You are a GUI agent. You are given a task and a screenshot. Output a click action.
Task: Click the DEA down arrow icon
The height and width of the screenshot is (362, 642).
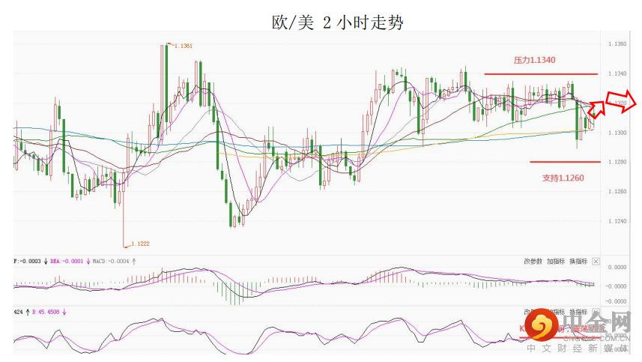coord(88,262)
